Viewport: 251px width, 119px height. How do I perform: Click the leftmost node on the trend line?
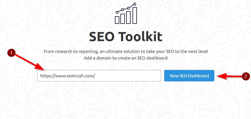click(x=117, y=12)
